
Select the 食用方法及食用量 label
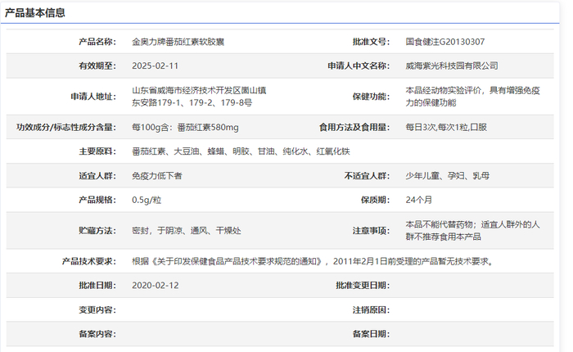pyautogui.click(x=354, y=127)
